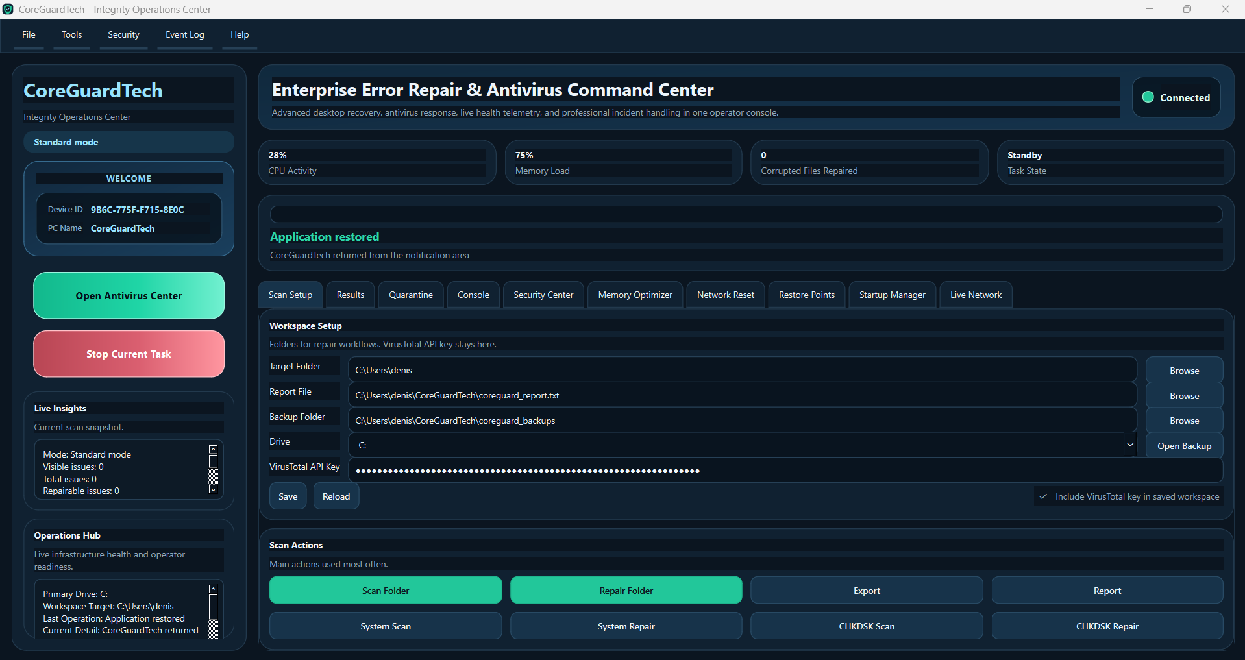The image size is (1245, 660).
Task: Browse for the Backup Folder location
Action: pyautogui.click(x=1183, y=420)
